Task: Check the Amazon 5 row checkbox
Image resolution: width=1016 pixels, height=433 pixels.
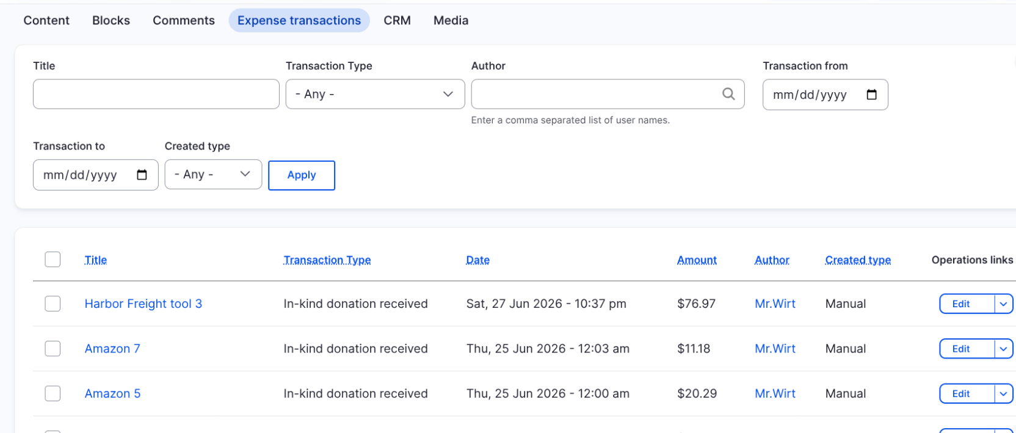Action: (x=53, y=393)
